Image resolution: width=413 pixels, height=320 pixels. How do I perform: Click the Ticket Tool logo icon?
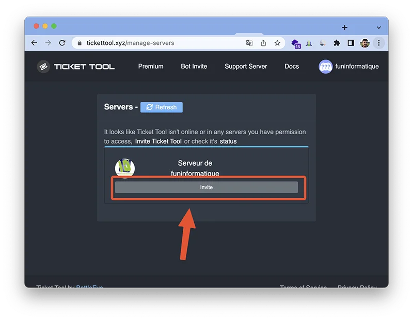(44, 66)
